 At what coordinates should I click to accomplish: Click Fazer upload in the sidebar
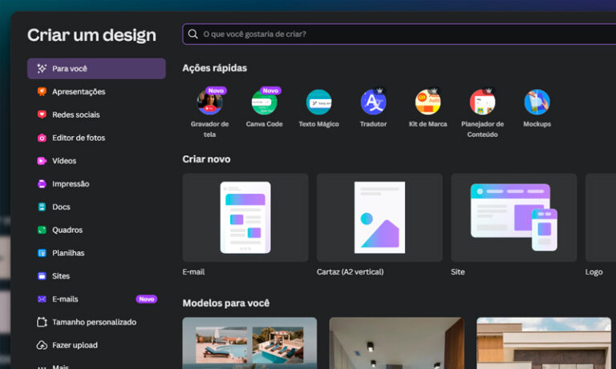[96, 346]
